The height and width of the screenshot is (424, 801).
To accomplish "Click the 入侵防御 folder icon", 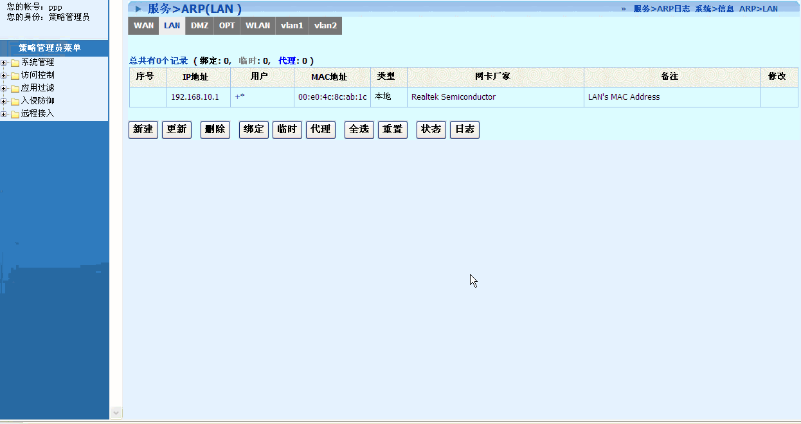I will point(15,101).
